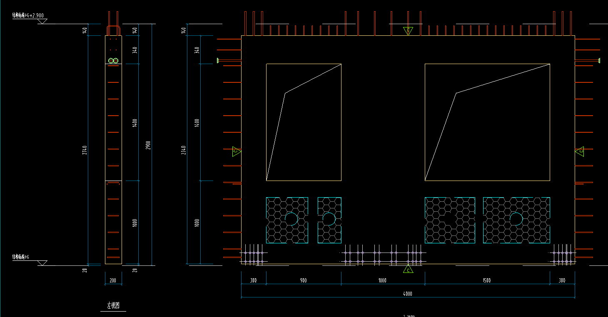Select the 2740 dimension beside the left-view section
This screenshot has width=608, height=317.
(x=85, y=150)
